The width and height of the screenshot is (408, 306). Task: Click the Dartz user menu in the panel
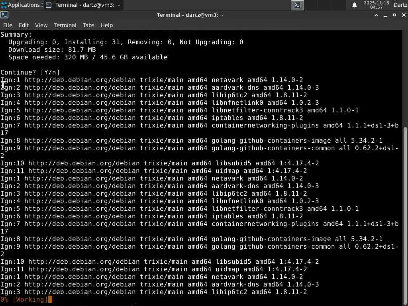[x=400, y=5]
